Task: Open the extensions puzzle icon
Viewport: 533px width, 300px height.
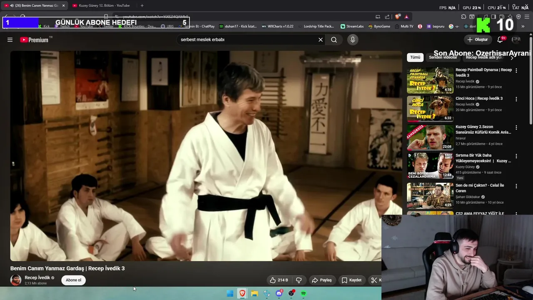Action: click(x=463, y=17)
